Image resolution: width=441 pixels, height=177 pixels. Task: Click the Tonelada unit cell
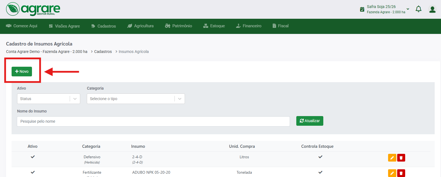[244, 172]
